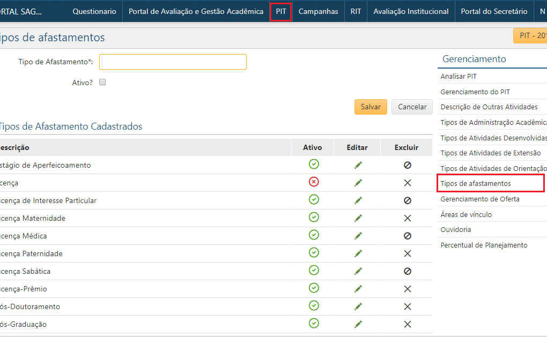Click the pencil icon for Licença Médica
Viewport: 547px width, 337px height.
click(358, 236)
